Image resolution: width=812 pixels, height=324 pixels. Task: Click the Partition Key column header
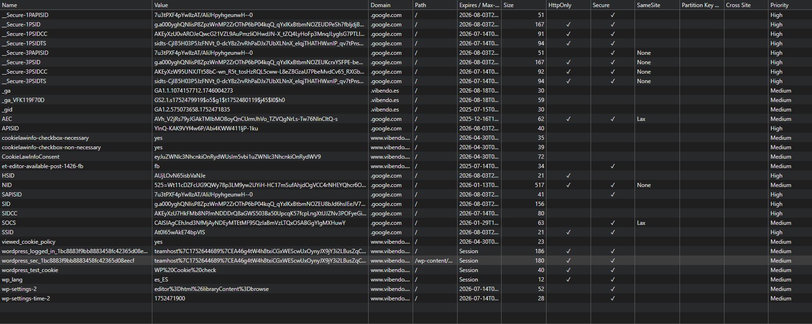(701, 5)
